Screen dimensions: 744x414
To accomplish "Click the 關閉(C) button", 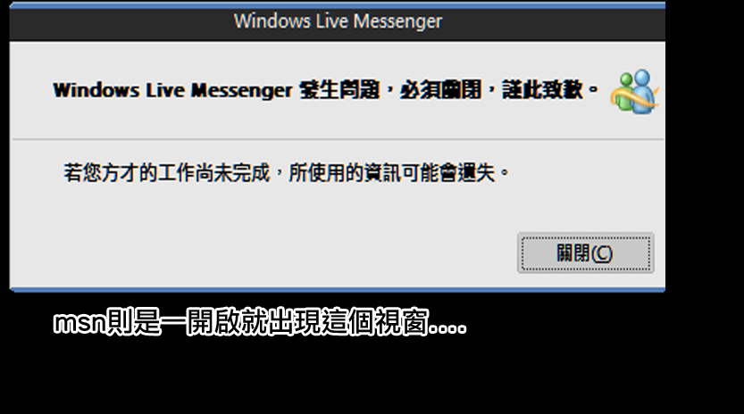I will pyautogui.click(x=586, y=253).
